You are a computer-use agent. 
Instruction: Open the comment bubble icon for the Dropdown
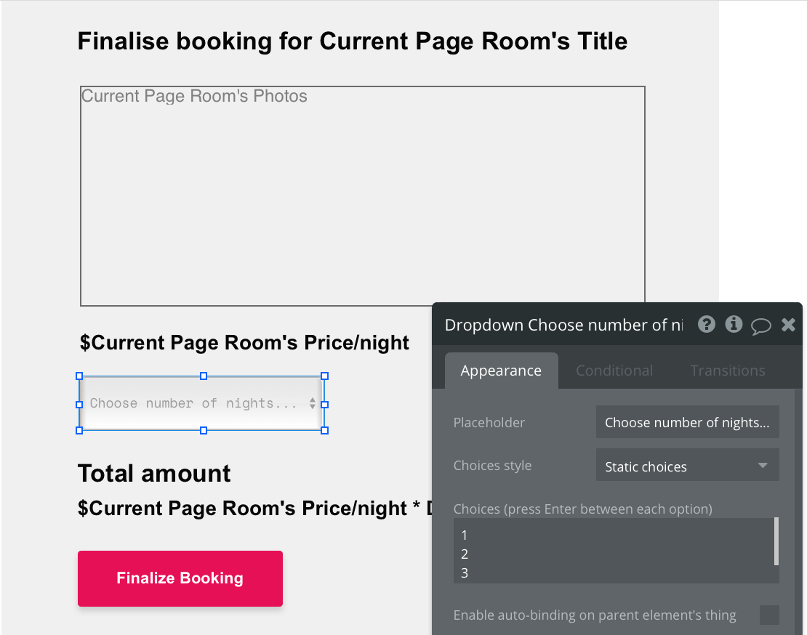pyautogui.click(x=761, y=325)
